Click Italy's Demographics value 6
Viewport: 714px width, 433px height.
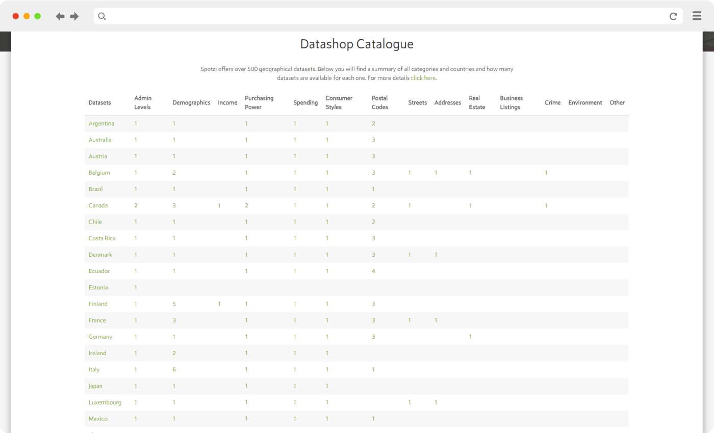pos(174,369)
